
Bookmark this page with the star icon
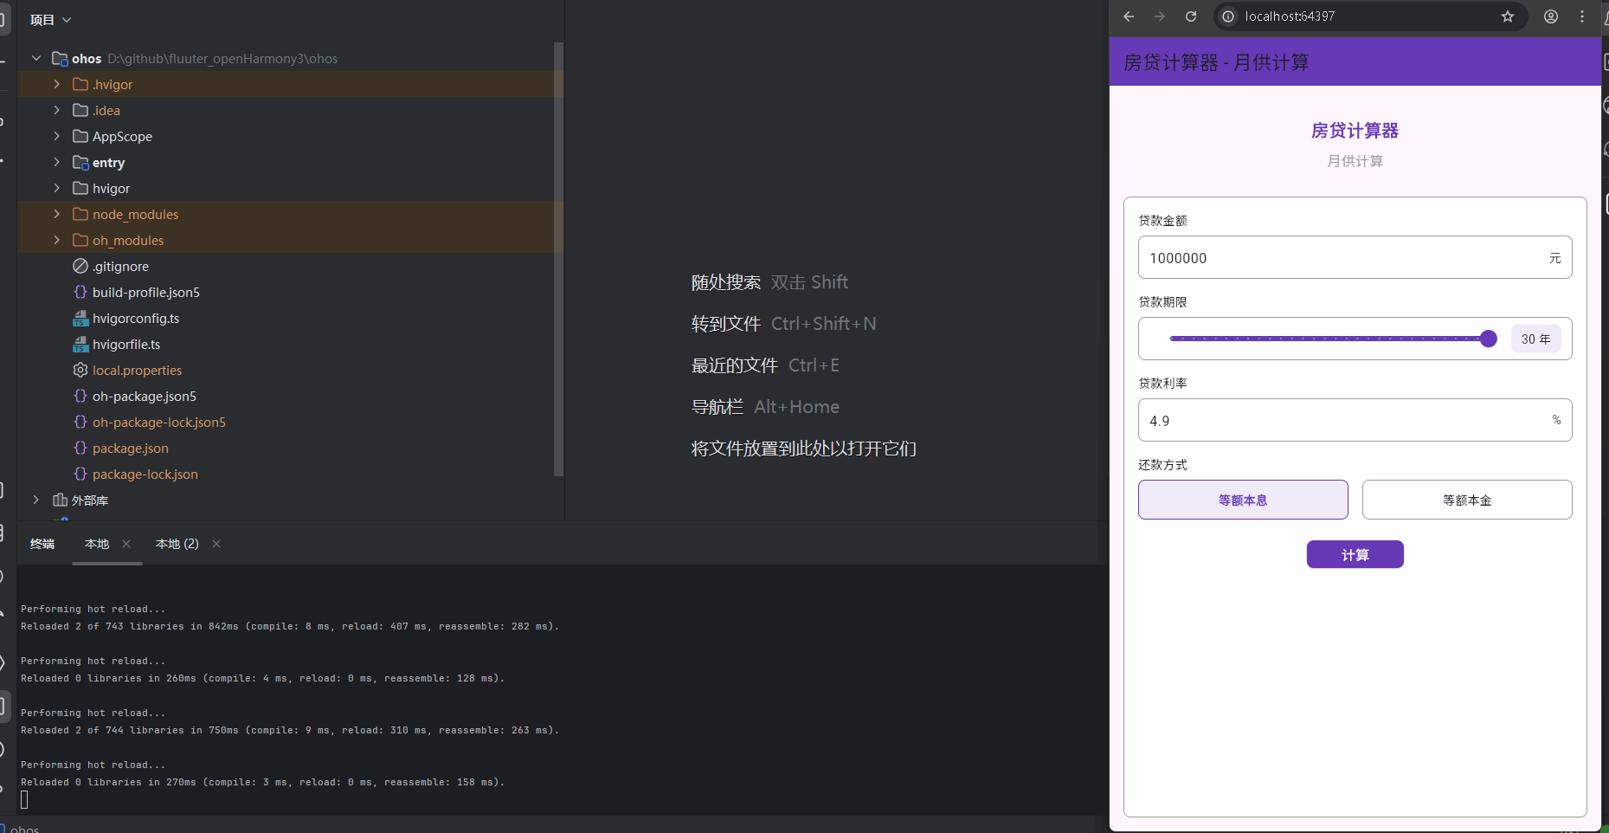click(x=1508, y=16)
